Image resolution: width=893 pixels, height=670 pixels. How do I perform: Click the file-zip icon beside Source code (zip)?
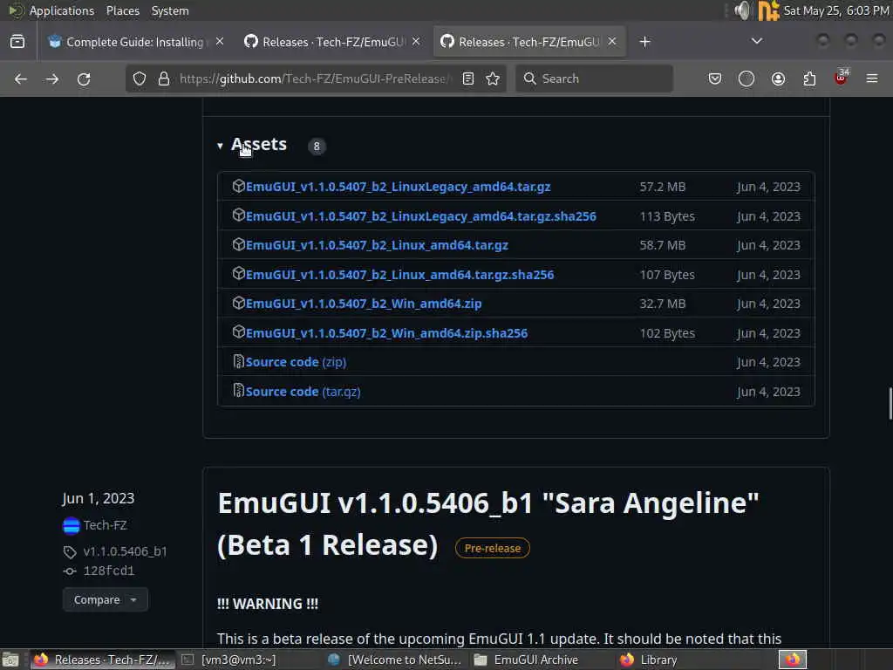[x=239, y=361]
